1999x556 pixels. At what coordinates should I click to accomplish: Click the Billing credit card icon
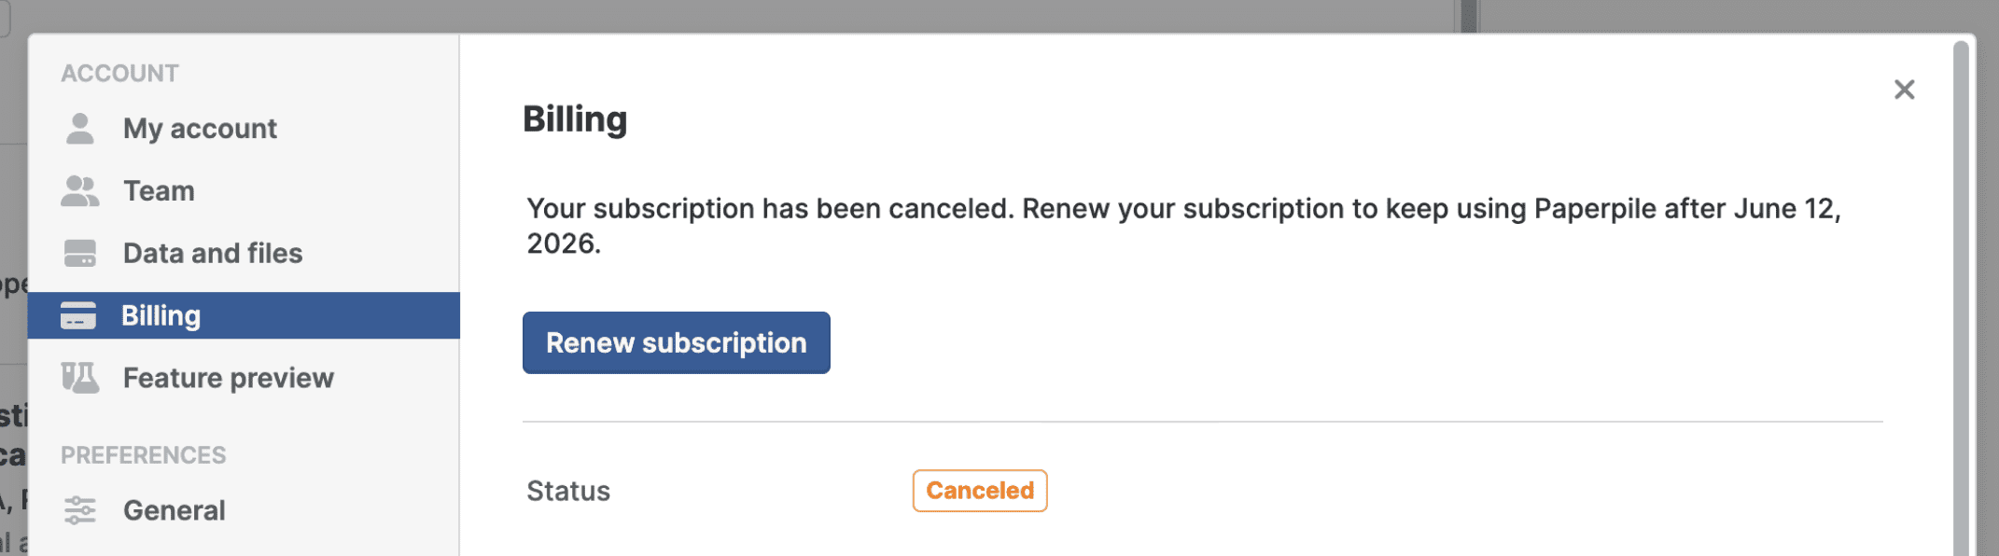pyautogui.click(x=78, y=316)
